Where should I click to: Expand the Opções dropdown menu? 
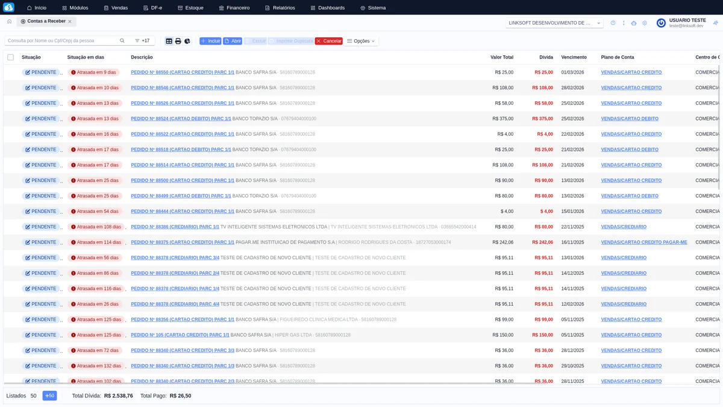[x=361, y=41]
